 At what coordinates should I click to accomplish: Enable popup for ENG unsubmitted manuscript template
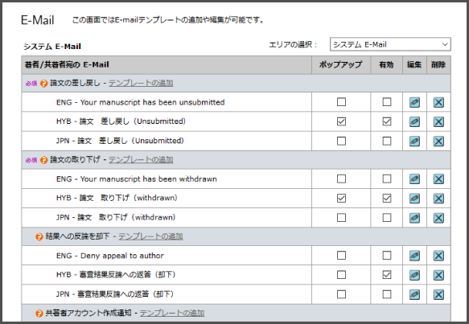click(341, 102)
